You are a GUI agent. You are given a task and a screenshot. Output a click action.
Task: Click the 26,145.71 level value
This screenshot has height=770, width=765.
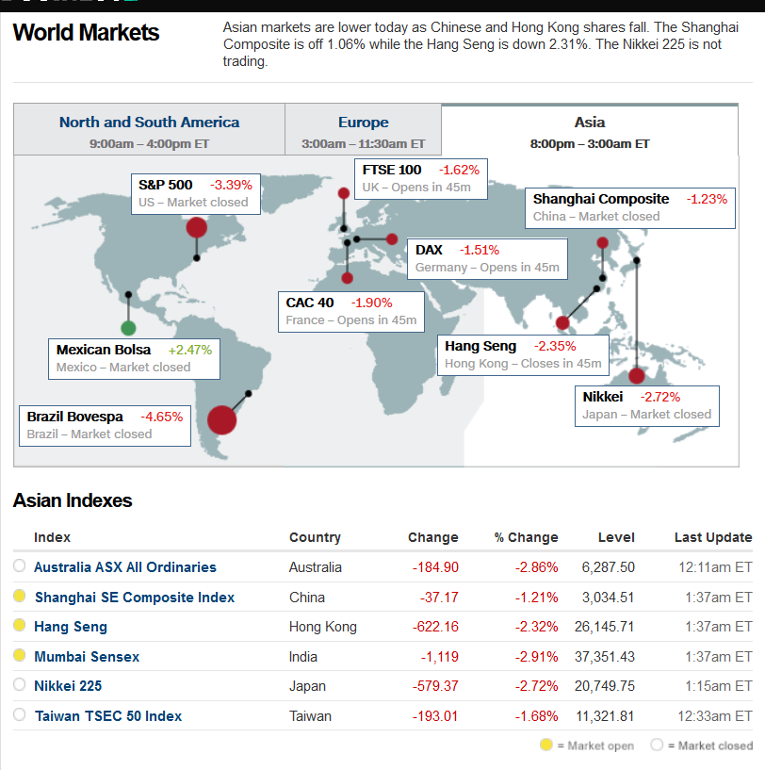[x=605, y=627]
